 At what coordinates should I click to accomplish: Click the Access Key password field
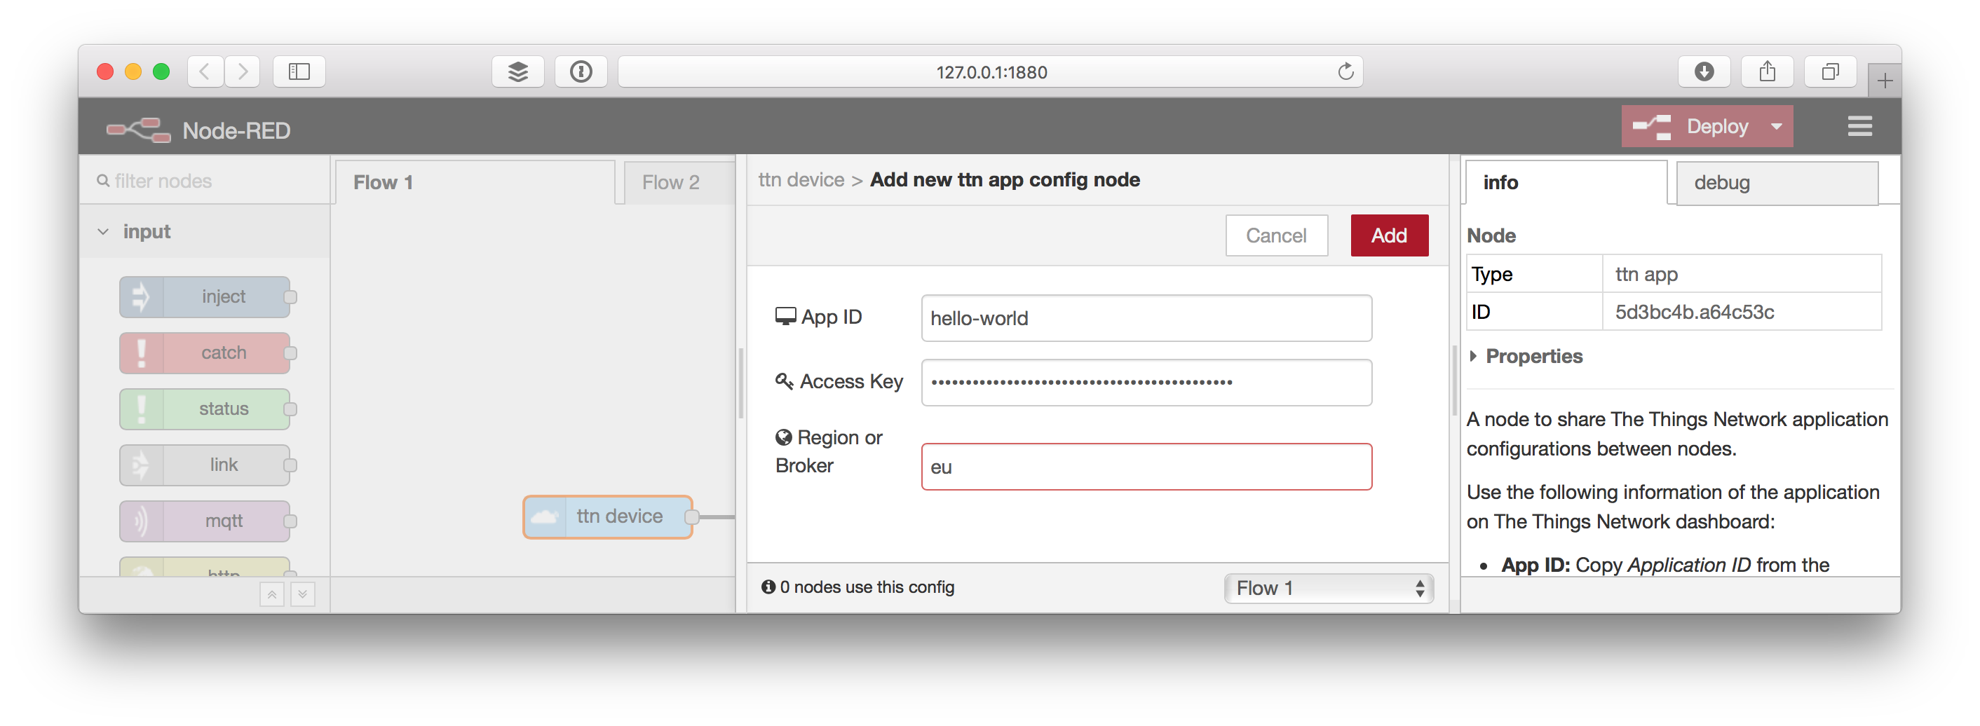[1146, 383]
